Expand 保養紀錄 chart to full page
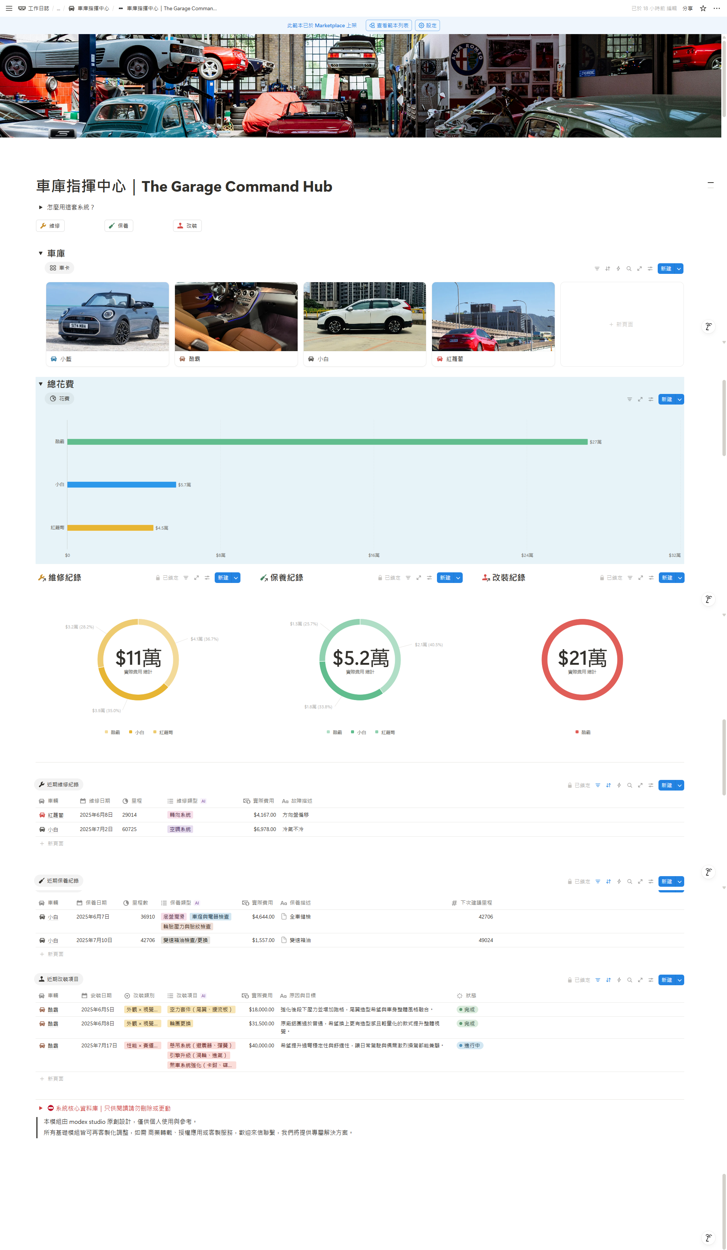This screenshot has height=1250, width=727. (x=418, y=578)
